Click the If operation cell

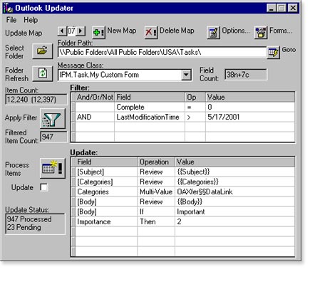[x=156, y=212]
